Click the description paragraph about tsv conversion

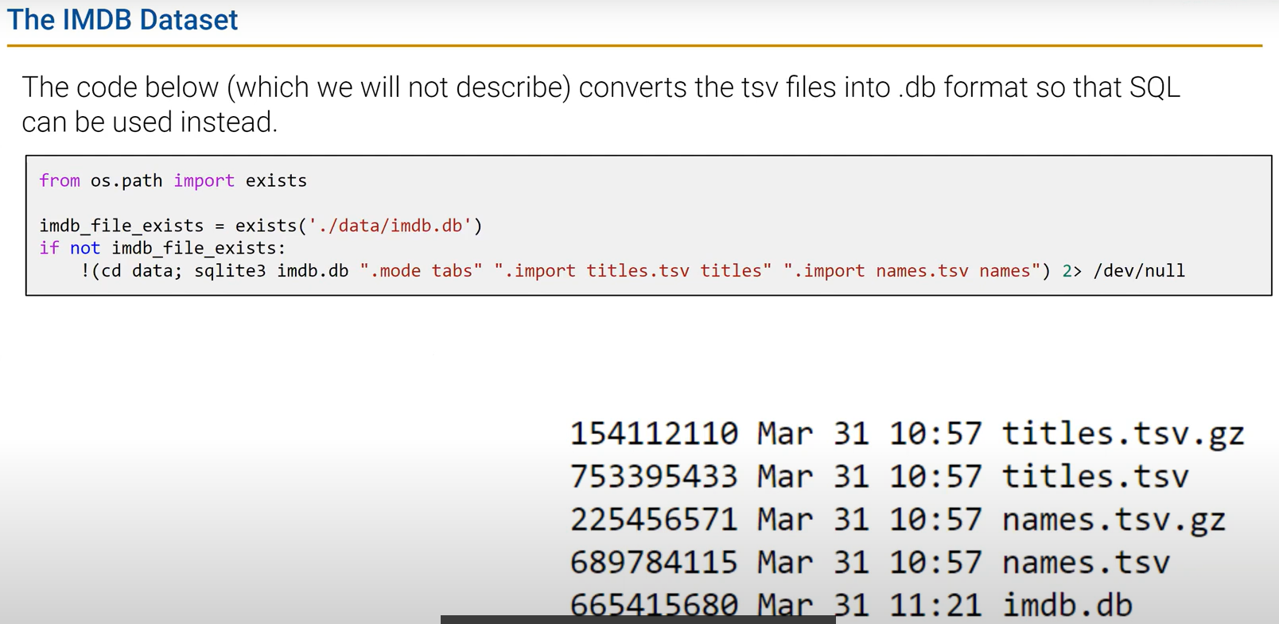pyautogui.click(x=601, y=104)
